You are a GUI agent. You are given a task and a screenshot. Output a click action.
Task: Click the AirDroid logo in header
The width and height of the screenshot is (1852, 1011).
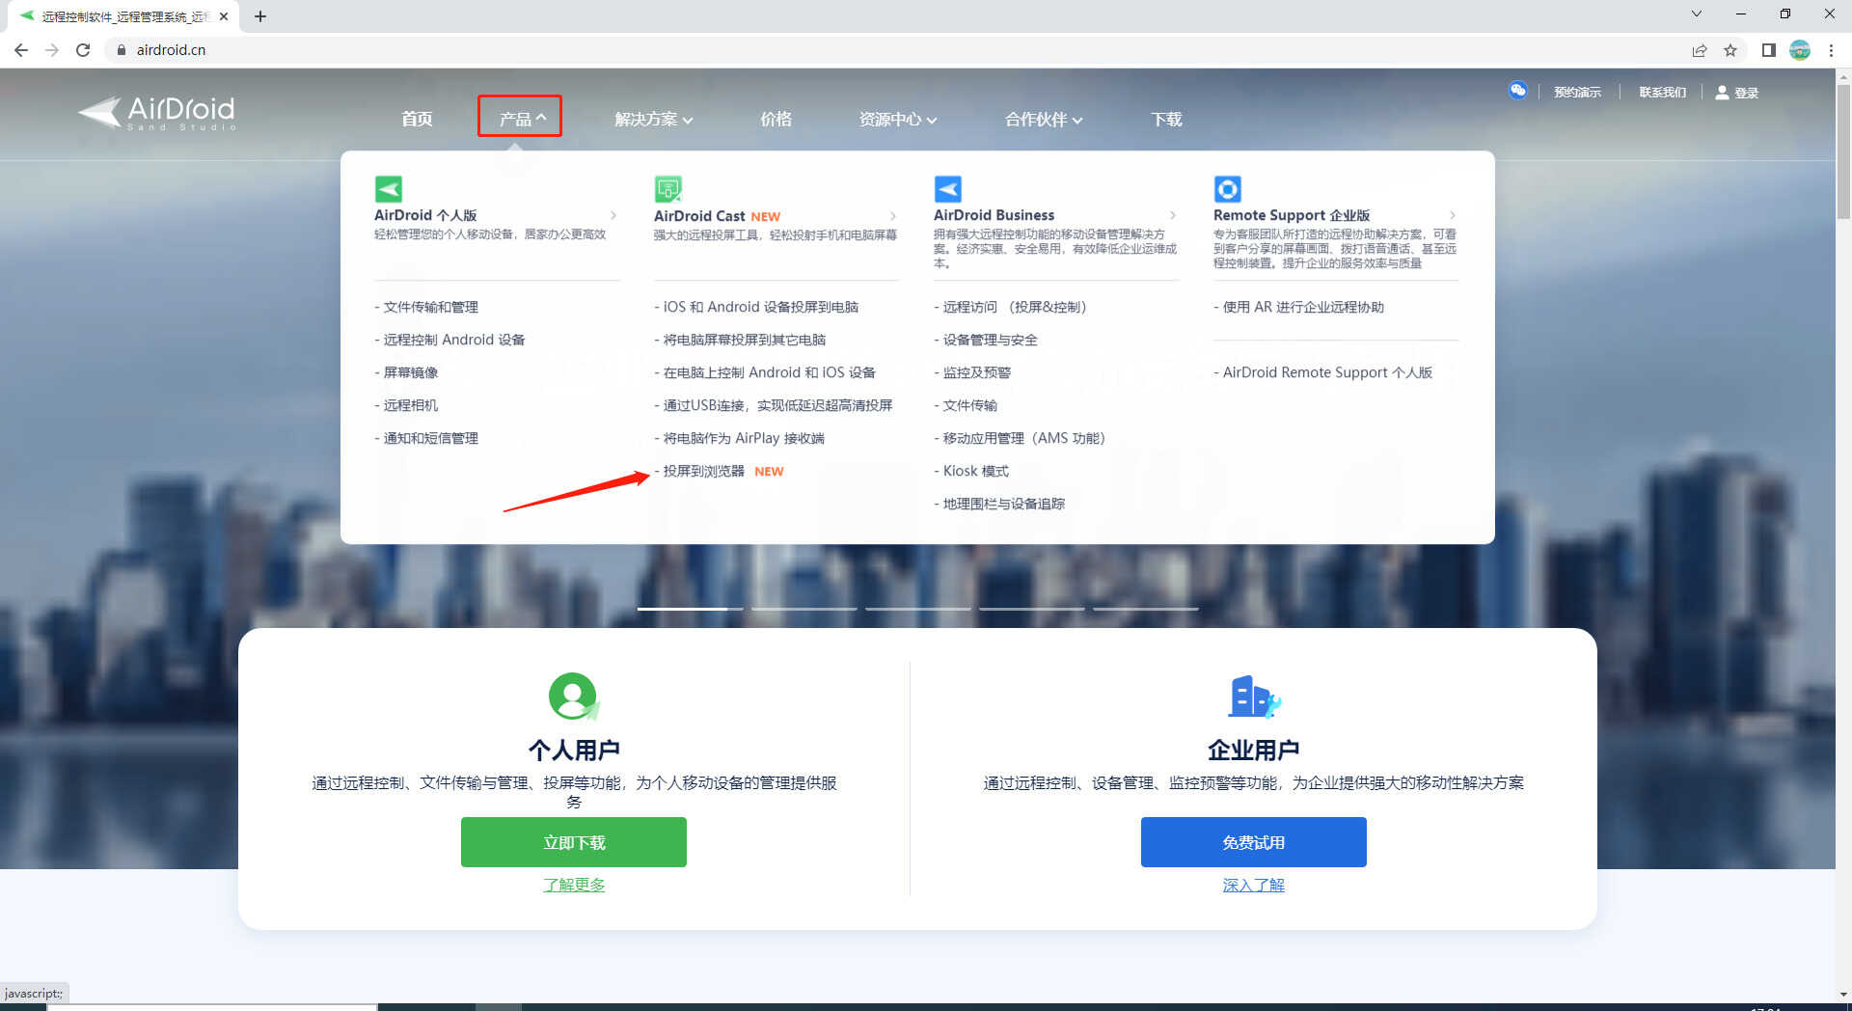click(x=157, y=113)
